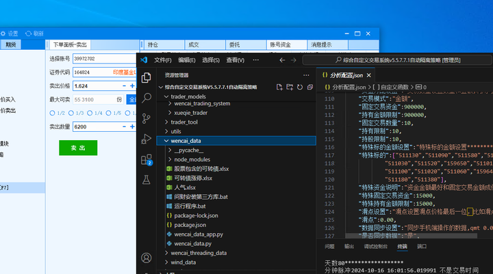Open the Accounts icon in the activity bar
Viewport: 493px width, 274px height.
(x=147, y=258)
